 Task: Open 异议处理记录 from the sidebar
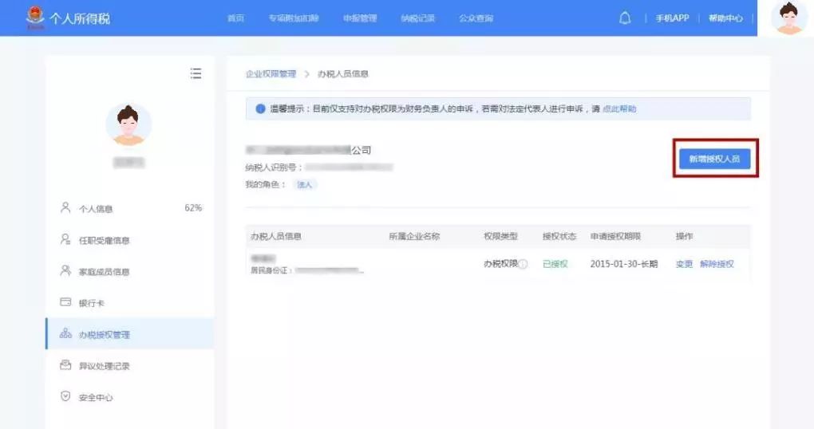tap(104, 366)
